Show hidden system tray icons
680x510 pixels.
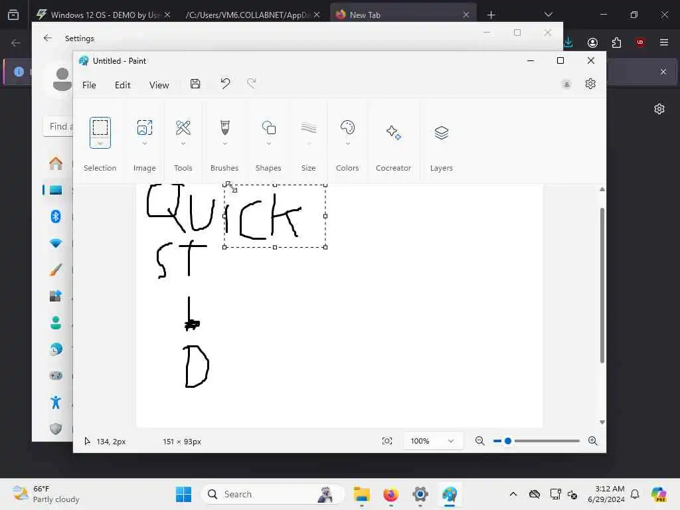(513, 494)
